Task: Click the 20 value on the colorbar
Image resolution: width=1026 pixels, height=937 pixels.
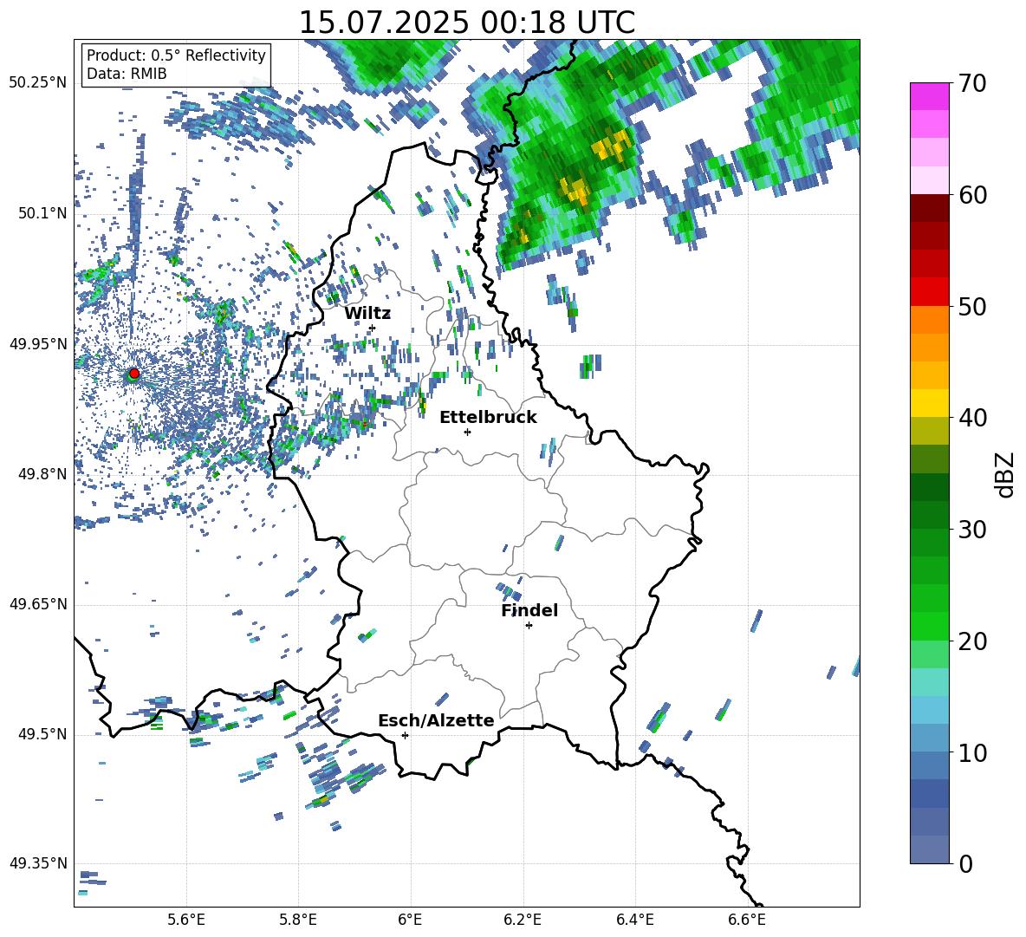Action: pos(972,641)
